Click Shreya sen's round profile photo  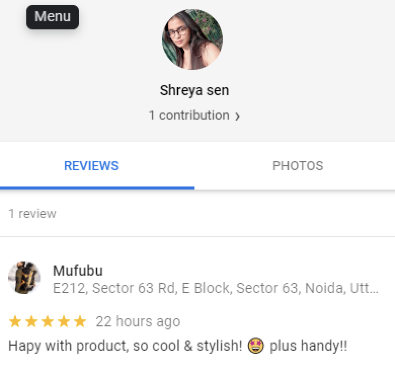(x=192, y=40)
